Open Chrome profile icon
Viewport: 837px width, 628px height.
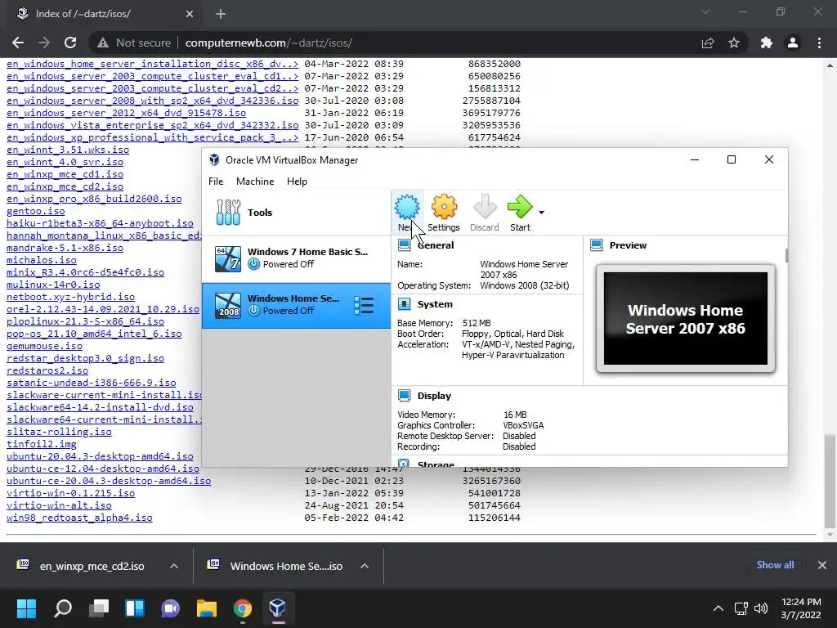(793, 43)
